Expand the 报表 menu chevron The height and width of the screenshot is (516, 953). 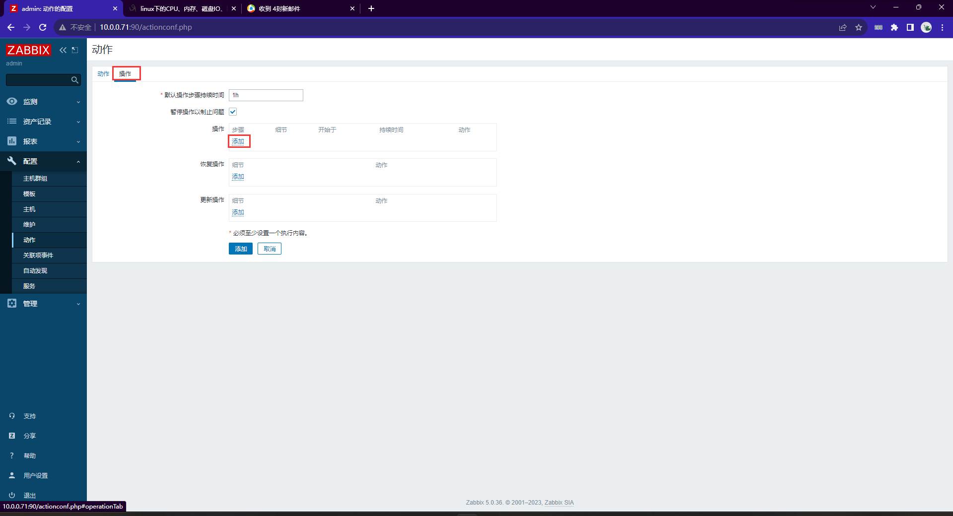[x=78, y=141]
